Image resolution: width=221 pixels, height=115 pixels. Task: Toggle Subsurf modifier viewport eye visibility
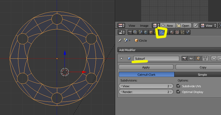pos(191,59)
